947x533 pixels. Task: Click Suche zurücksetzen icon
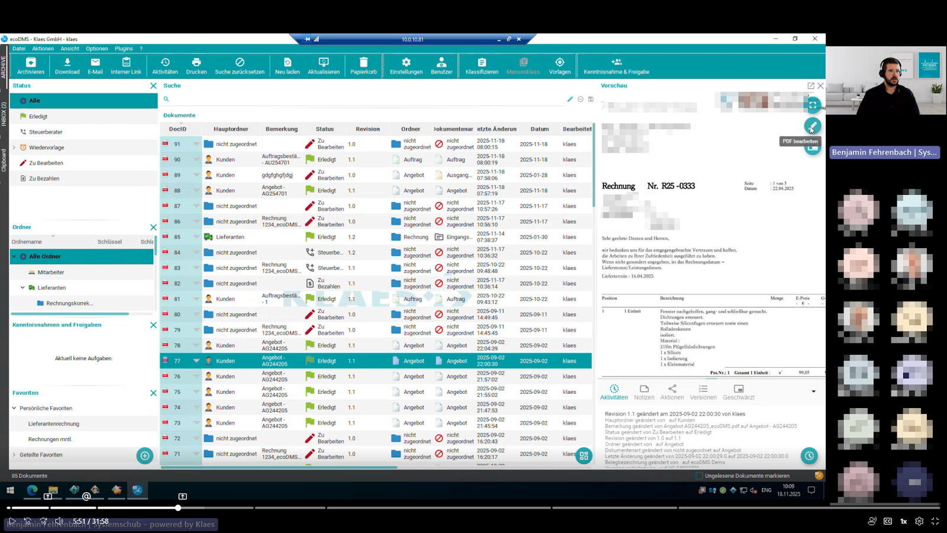click(239, 63)
